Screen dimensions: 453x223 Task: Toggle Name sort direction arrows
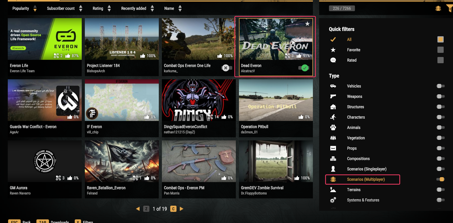(180, 8)
